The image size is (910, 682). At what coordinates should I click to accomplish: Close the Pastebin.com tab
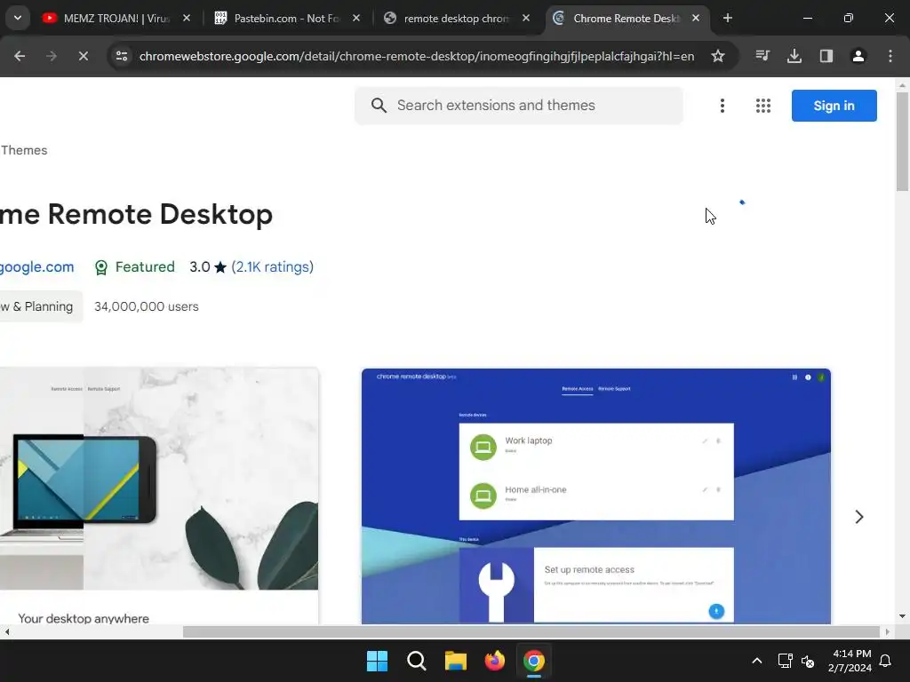click(x=356, y=18)
